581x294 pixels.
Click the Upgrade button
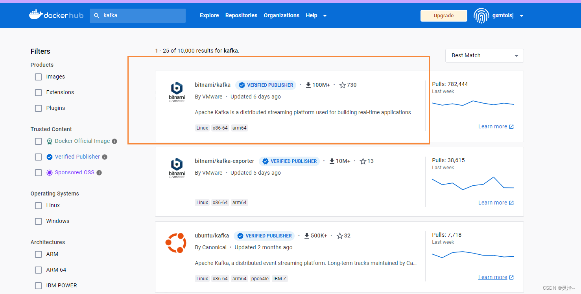pyautogui.click(x=444, y=16)
